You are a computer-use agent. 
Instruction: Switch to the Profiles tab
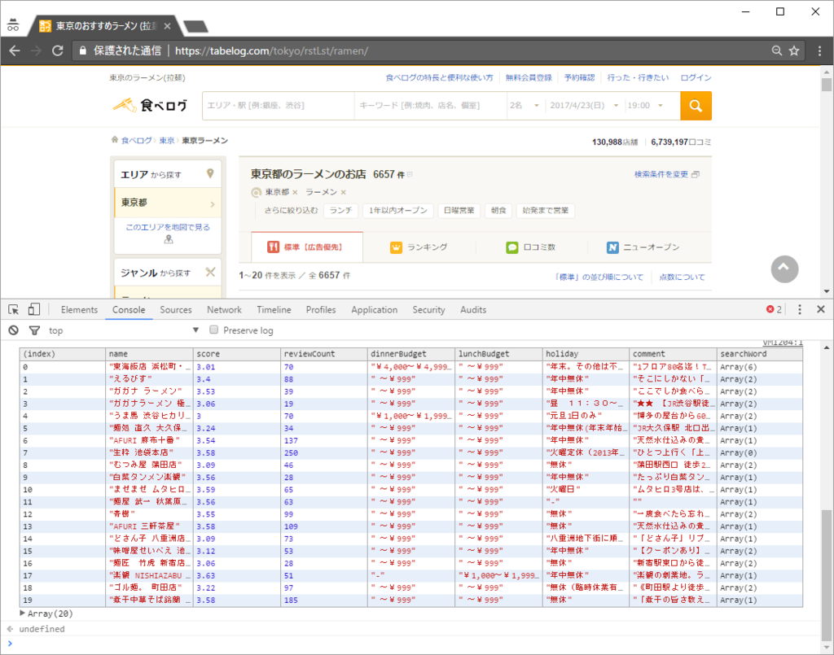tap(321, 310)
